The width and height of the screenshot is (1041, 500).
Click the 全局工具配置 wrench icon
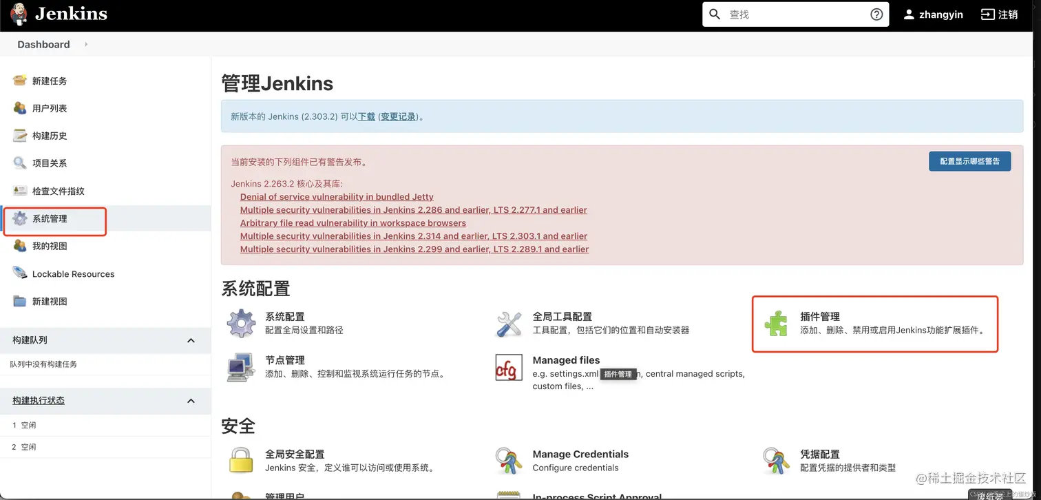[509, 322]
